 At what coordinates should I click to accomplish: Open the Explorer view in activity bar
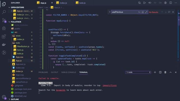click(4, 4)
